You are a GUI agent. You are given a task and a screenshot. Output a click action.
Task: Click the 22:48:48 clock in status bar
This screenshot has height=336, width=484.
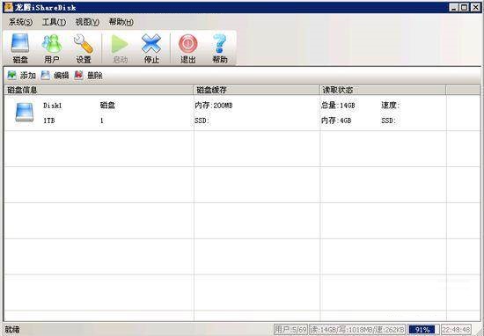(456, 330)
